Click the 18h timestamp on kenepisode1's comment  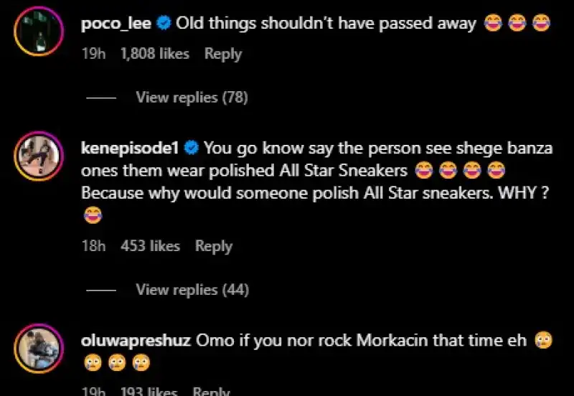93,246
